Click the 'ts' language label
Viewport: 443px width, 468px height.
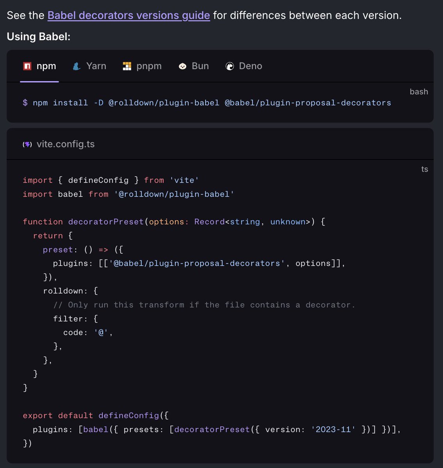[425, 169]
